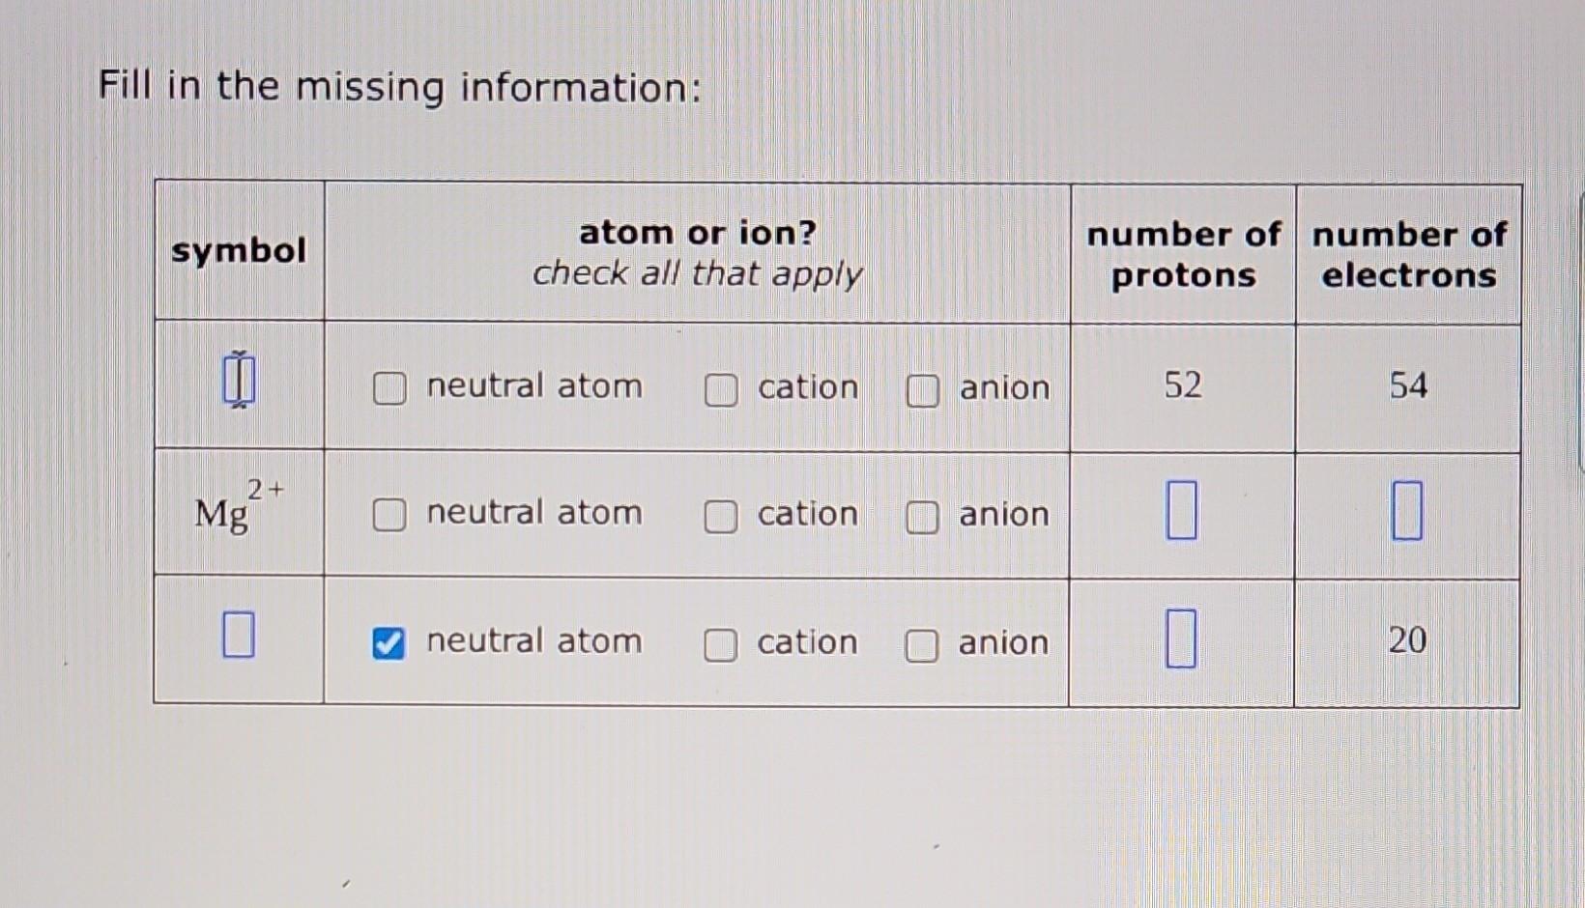Viewport: 1585px width, 908px height.
Task: Check neutral atom in first row
Action: (x=389, y=388)
